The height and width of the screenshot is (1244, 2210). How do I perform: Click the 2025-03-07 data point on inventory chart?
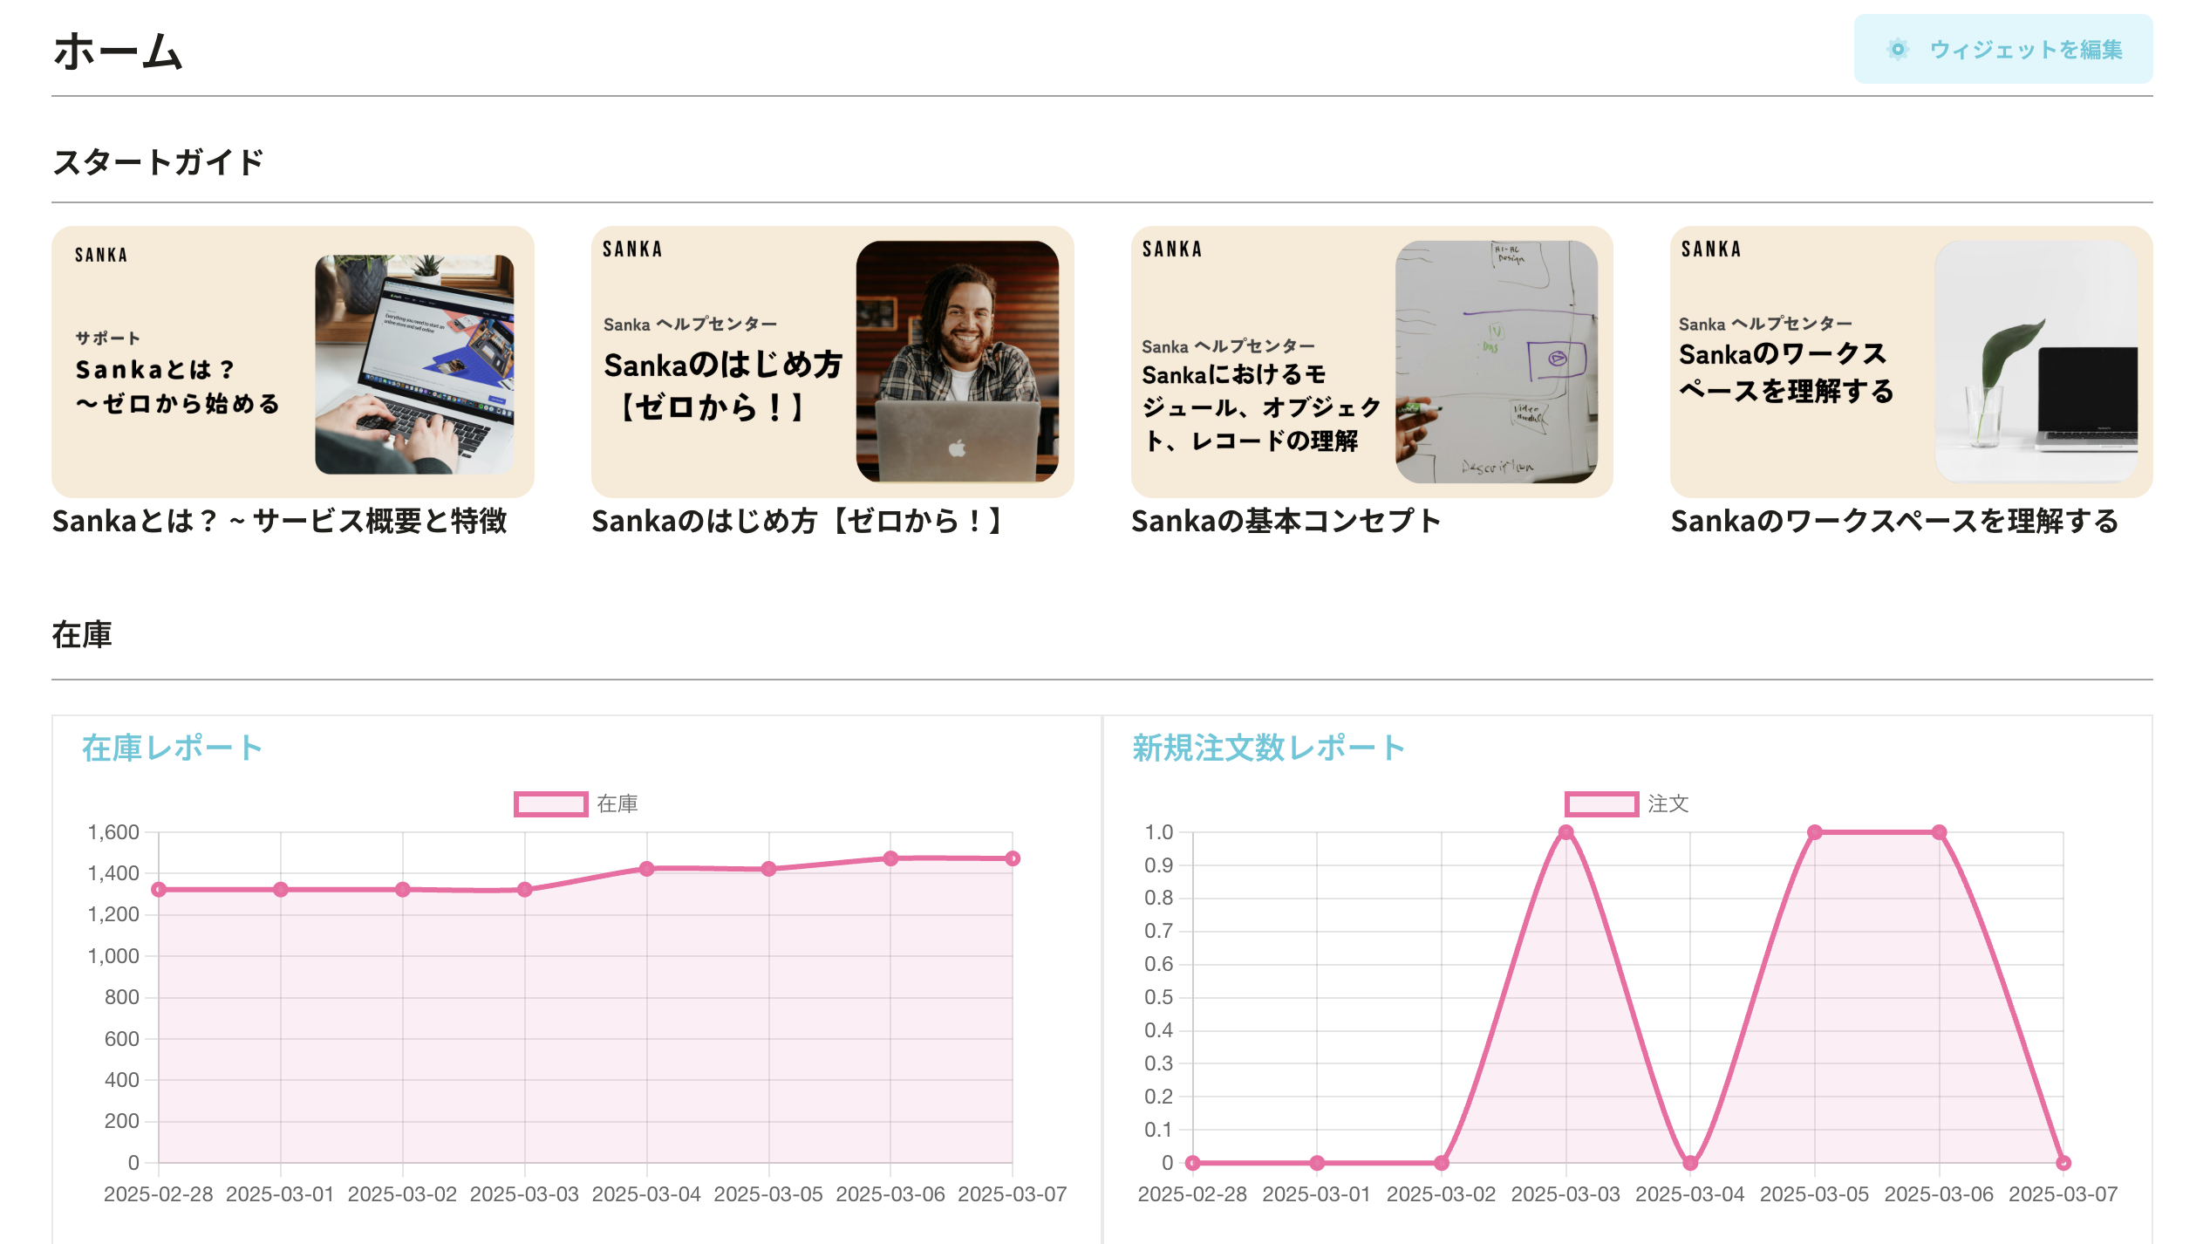pos(1012,858)
